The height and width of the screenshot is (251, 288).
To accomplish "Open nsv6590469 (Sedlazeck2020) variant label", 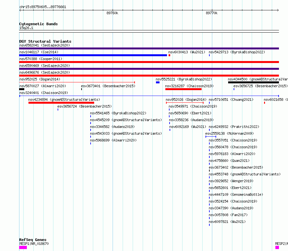I will pyautogui.click(x=45, y=66).
